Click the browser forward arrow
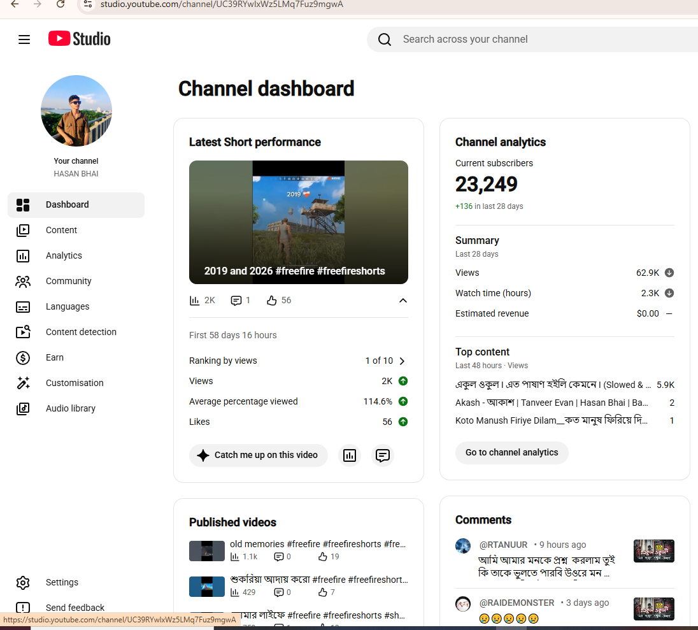Image resolution: width=698 pixels, height=630 pixels. point(38,4)
